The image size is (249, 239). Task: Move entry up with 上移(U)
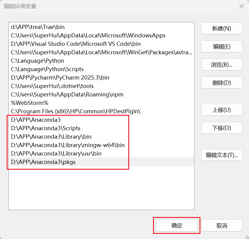pyautogui.click(x=222, y=110)
